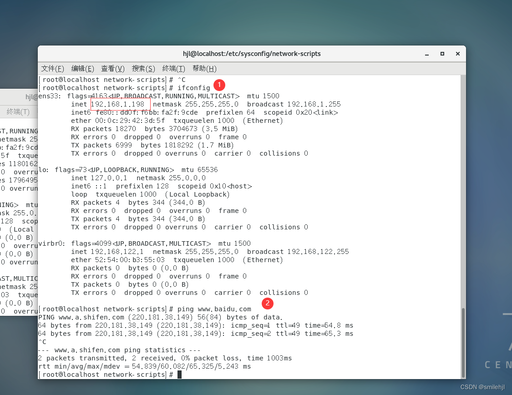Click the ping www.baidu.com command
512x395 pixels.
click(x=214, y=309)
